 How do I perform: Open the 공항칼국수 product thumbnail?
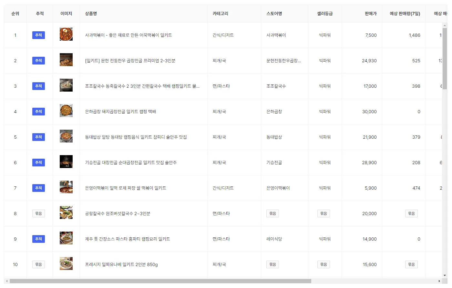(66, 213)
